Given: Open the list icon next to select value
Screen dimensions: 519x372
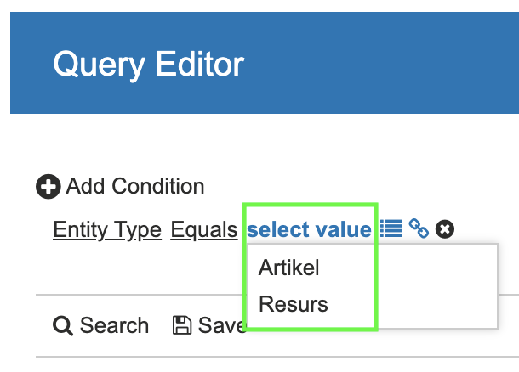Looking at the screenshot, I should [391, 228].
